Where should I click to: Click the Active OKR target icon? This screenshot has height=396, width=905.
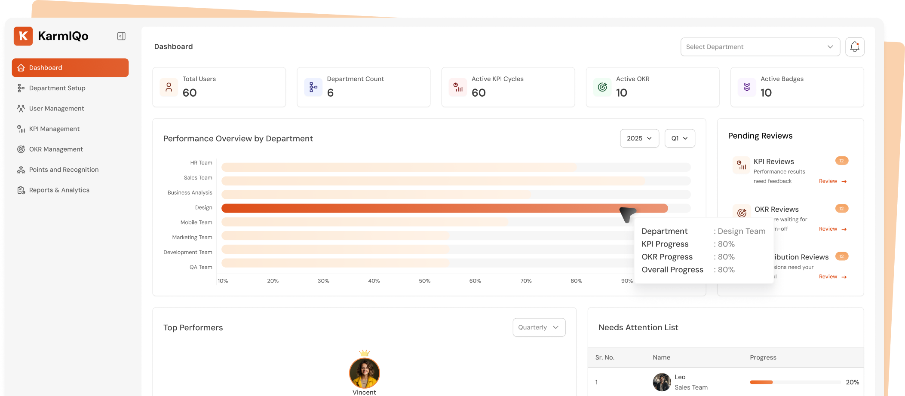pos(603,87)
